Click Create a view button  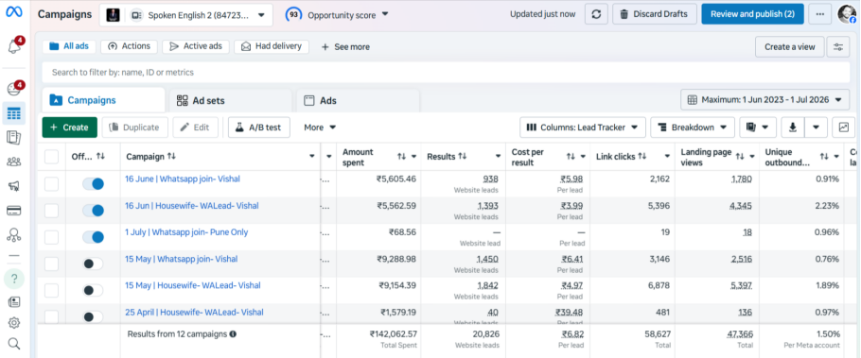pyautogui.click(x=790, y=47)
